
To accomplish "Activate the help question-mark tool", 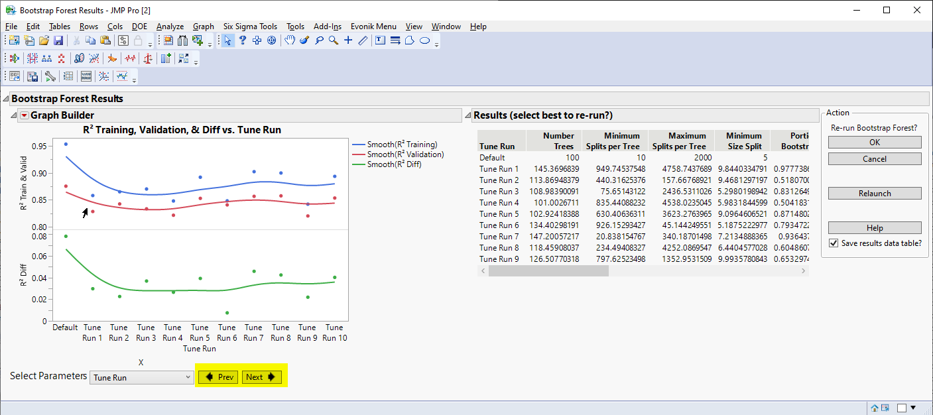I will coord(242,40).
